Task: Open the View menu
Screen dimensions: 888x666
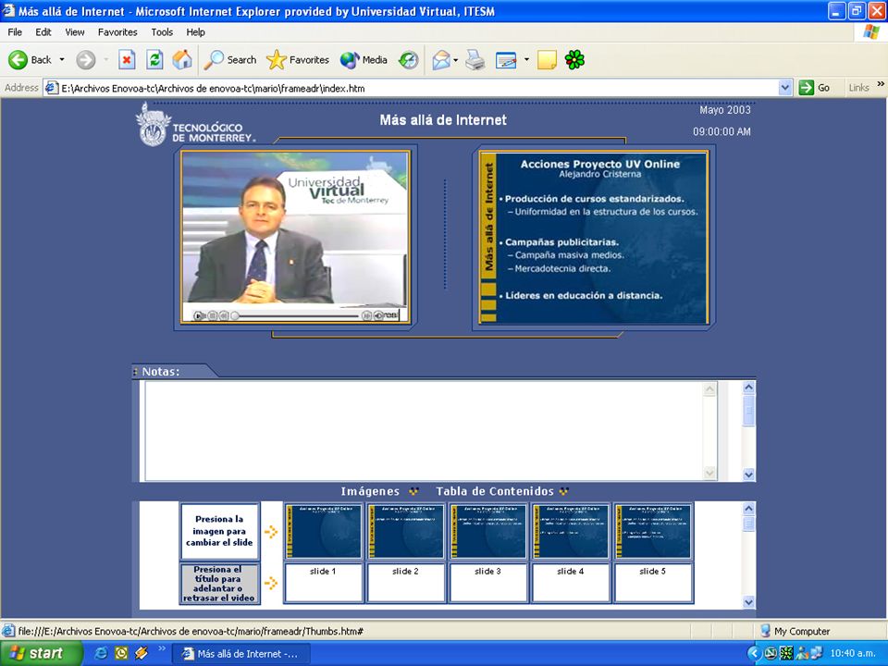Action: tap(75, 32)
